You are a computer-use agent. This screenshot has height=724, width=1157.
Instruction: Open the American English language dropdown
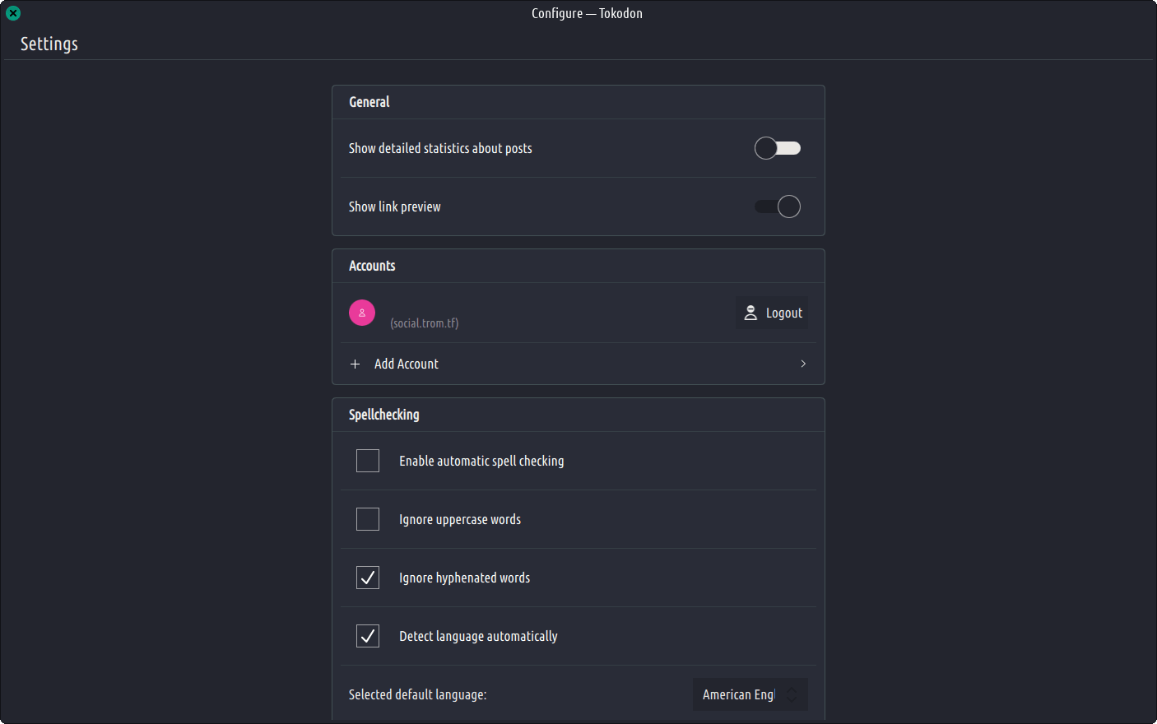click(738, 694)
